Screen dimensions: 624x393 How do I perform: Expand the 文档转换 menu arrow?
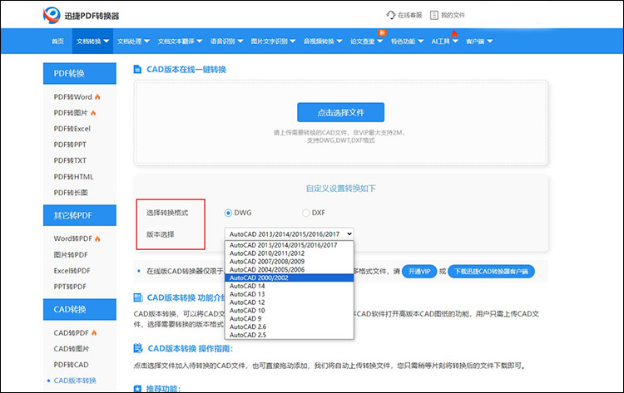click(106, 41)
